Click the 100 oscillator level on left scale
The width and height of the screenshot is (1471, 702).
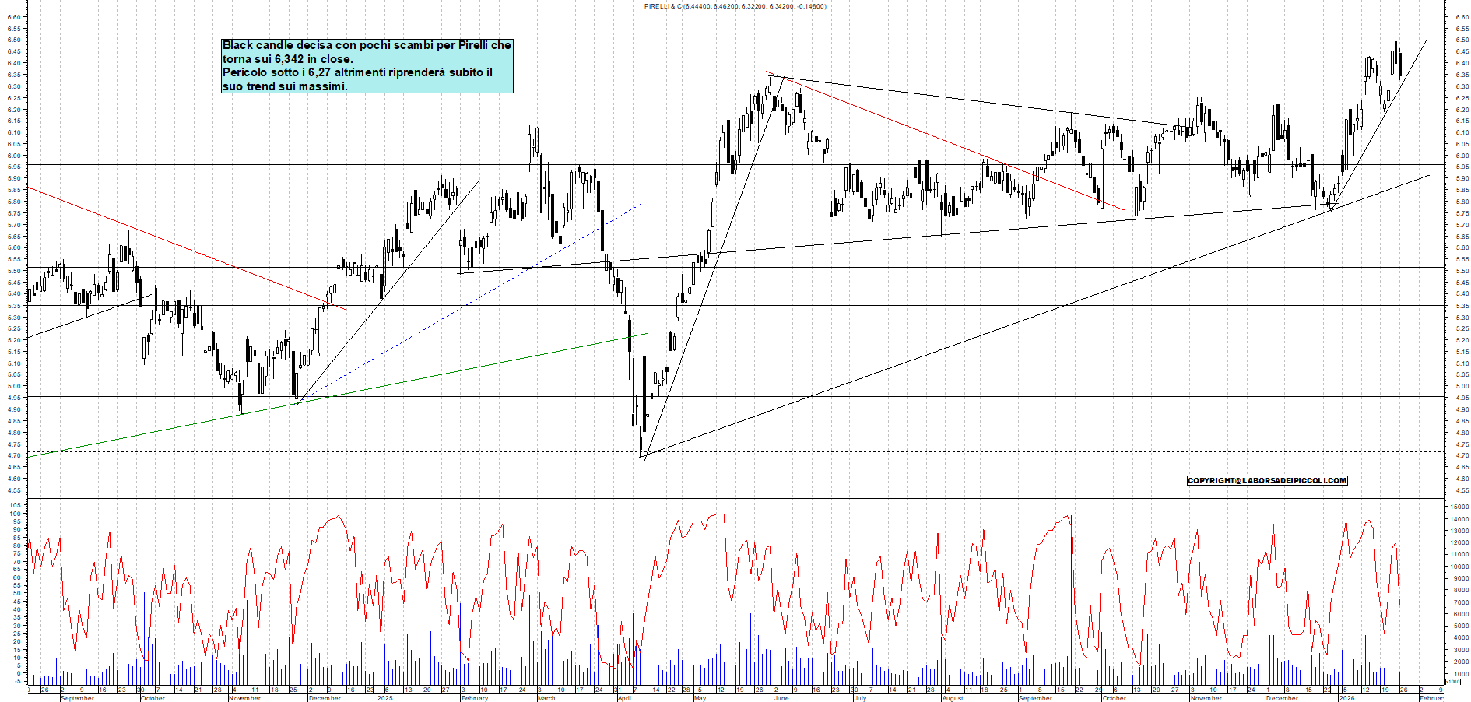point(15,514)
